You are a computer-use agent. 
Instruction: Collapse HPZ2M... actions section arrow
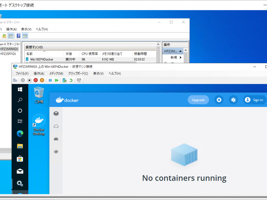pyautogui.click(x=180, y=51)
